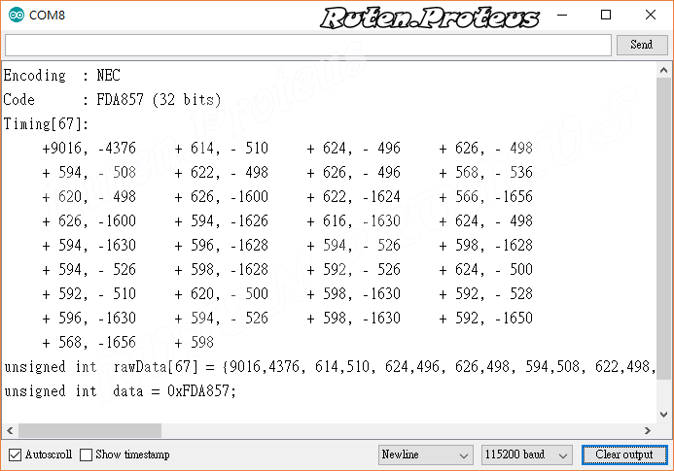Enable Show timestamp checkbox

(x=86, y=454)
